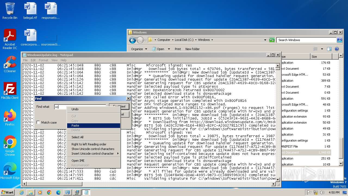Image resolution: width=348 pixels, height=196 pixels.
Task: Open the media player taskbar icon
Action: [40, 192]
